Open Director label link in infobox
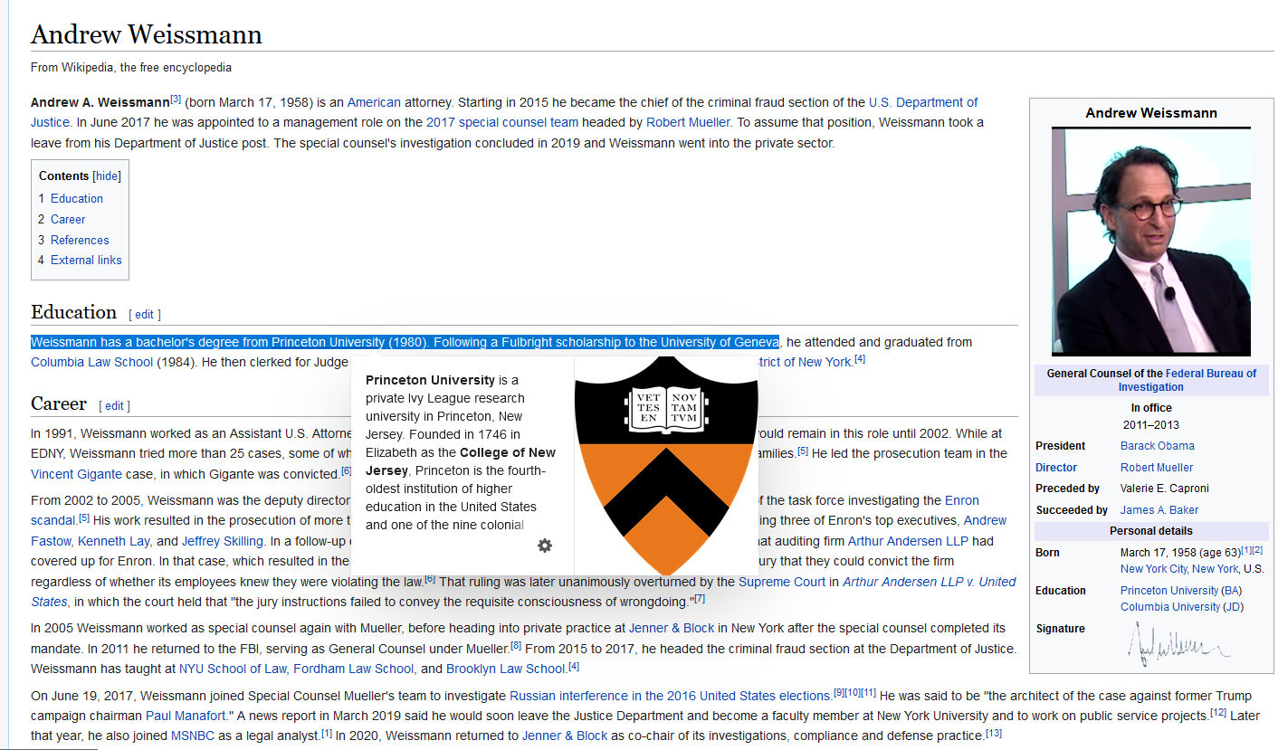Screen dimensions: 1278x750 (1056, 468)
